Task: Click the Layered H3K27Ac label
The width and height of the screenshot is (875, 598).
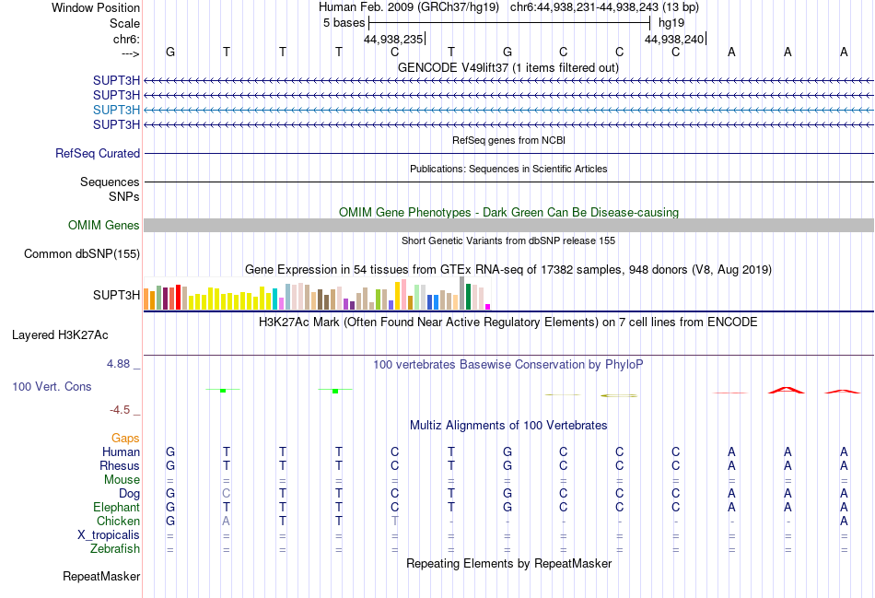Action: (60, 335)
